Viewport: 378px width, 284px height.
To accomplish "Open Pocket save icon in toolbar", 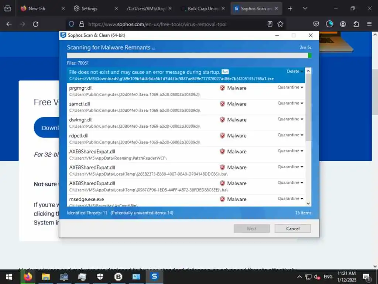I will [316, 24].
